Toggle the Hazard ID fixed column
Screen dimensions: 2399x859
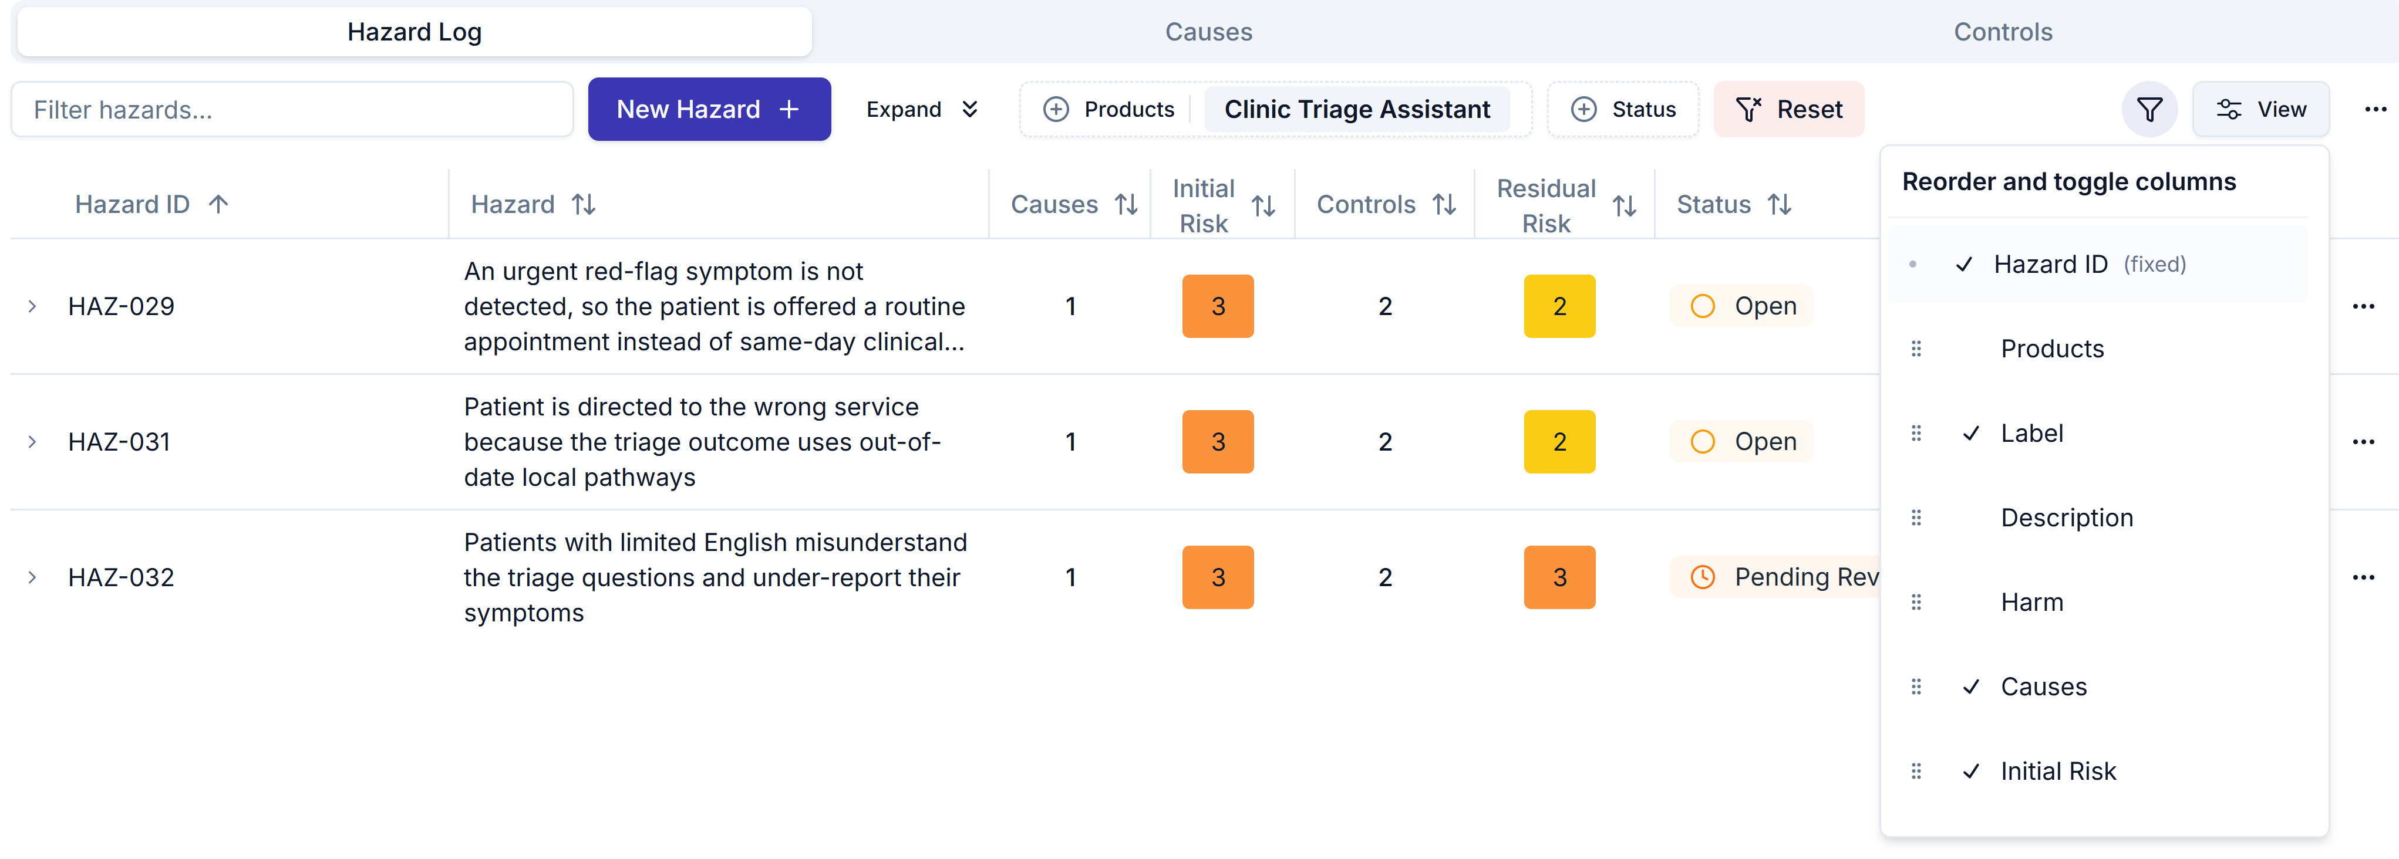[x=2098, y=264]
